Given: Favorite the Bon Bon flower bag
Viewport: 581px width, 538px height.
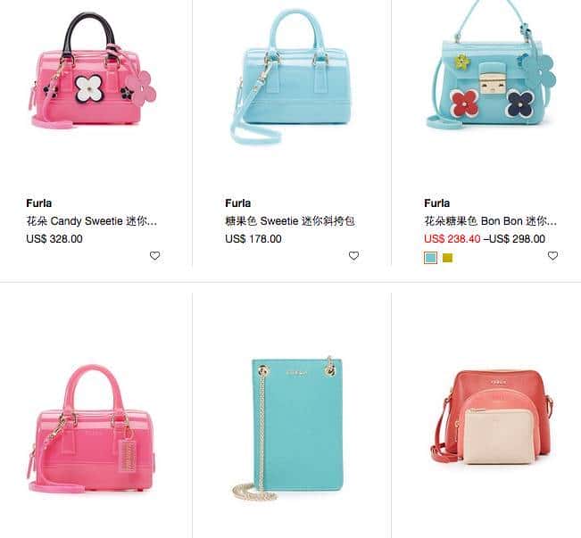Looking at the screenshot, I should (x=552, y=256).
